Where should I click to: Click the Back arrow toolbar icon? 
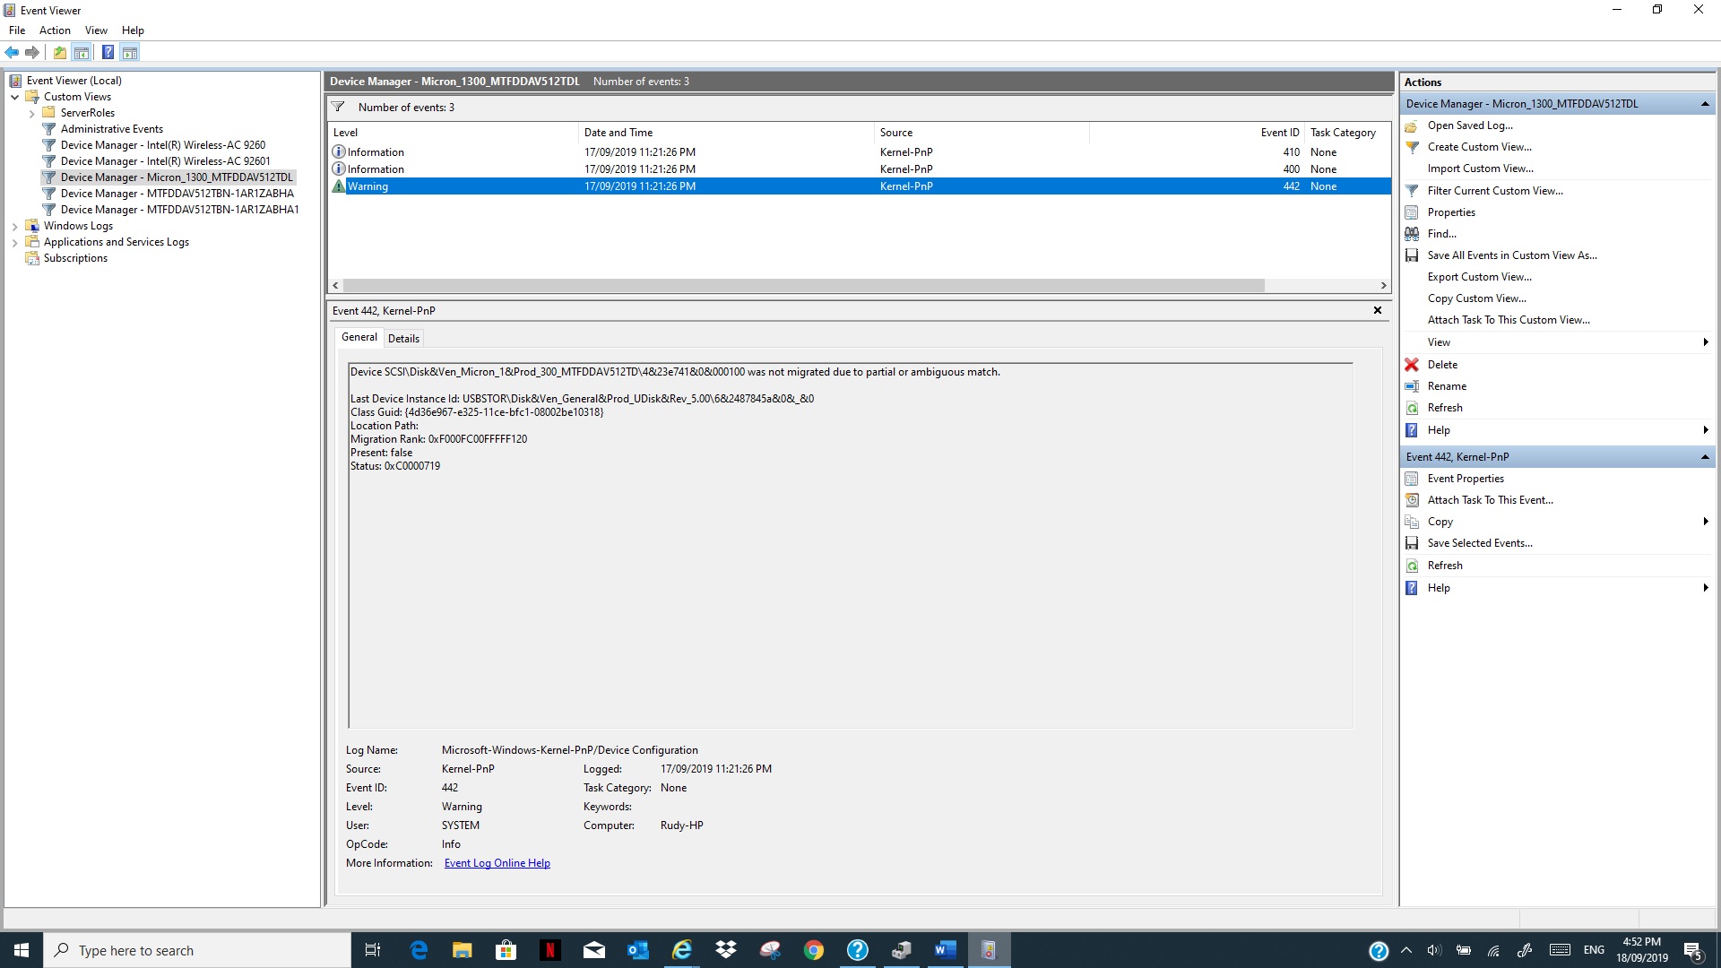click(12, 53)
